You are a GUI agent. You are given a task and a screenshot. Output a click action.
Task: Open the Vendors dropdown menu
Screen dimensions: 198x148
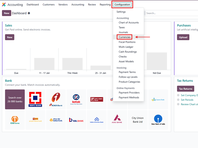[63, 5]
